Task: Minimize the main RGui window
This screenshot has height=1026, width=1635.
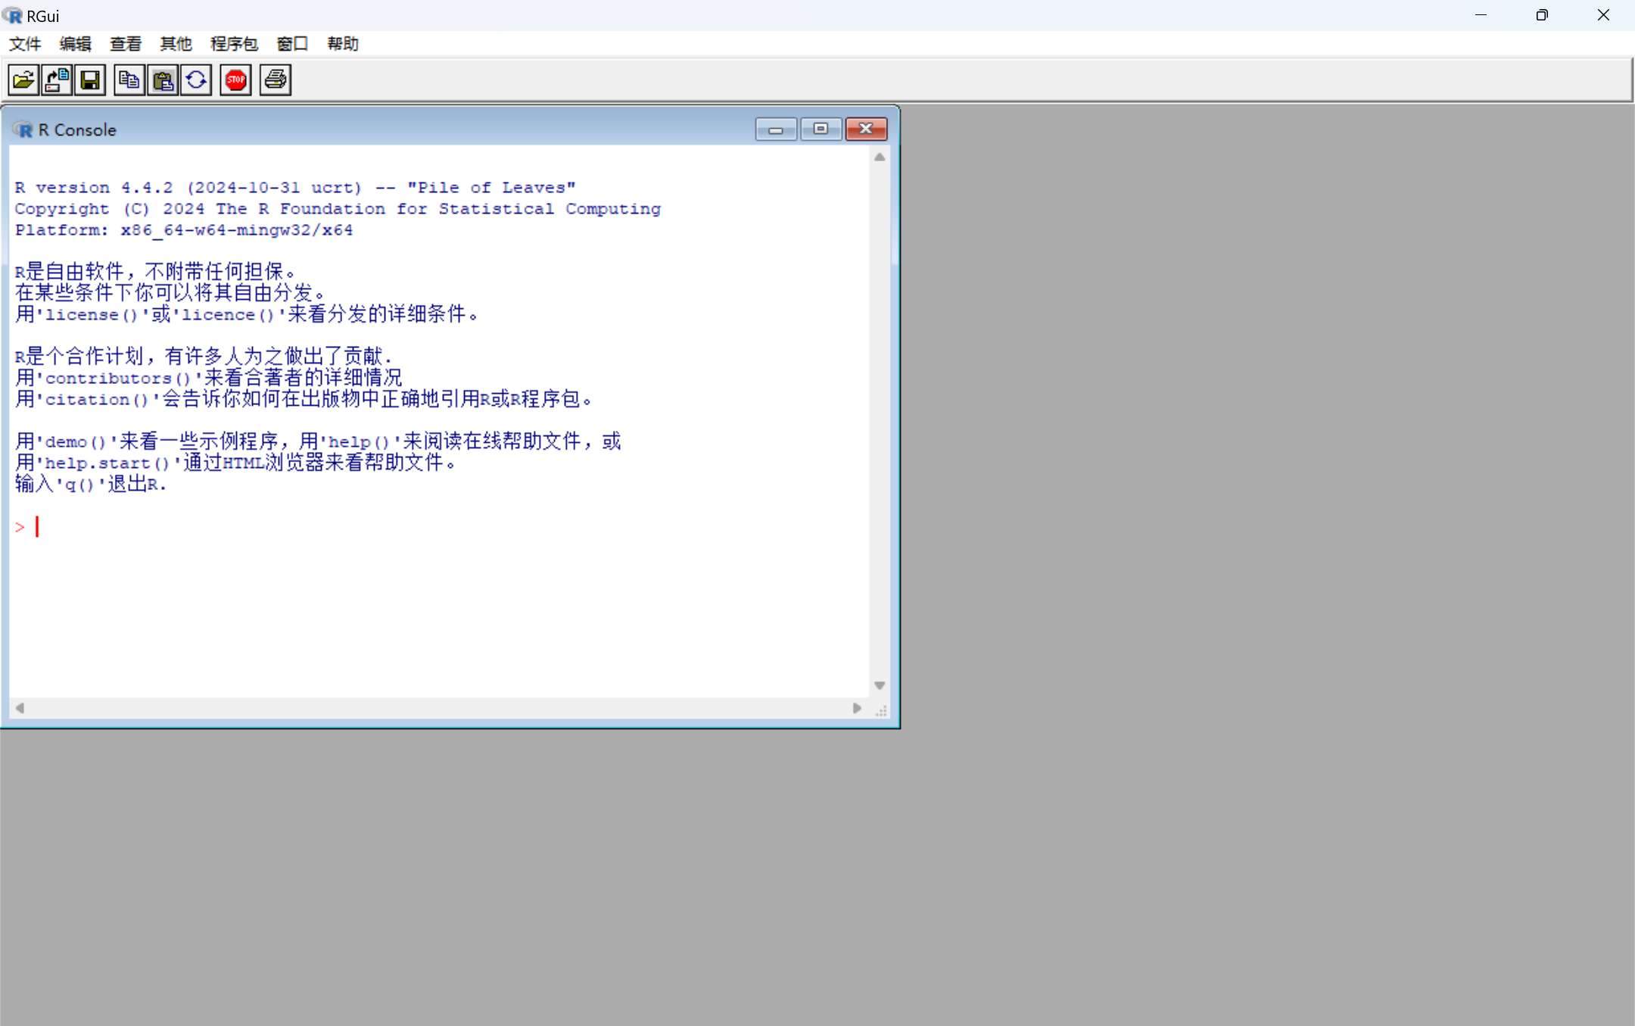Action: 1481,15
